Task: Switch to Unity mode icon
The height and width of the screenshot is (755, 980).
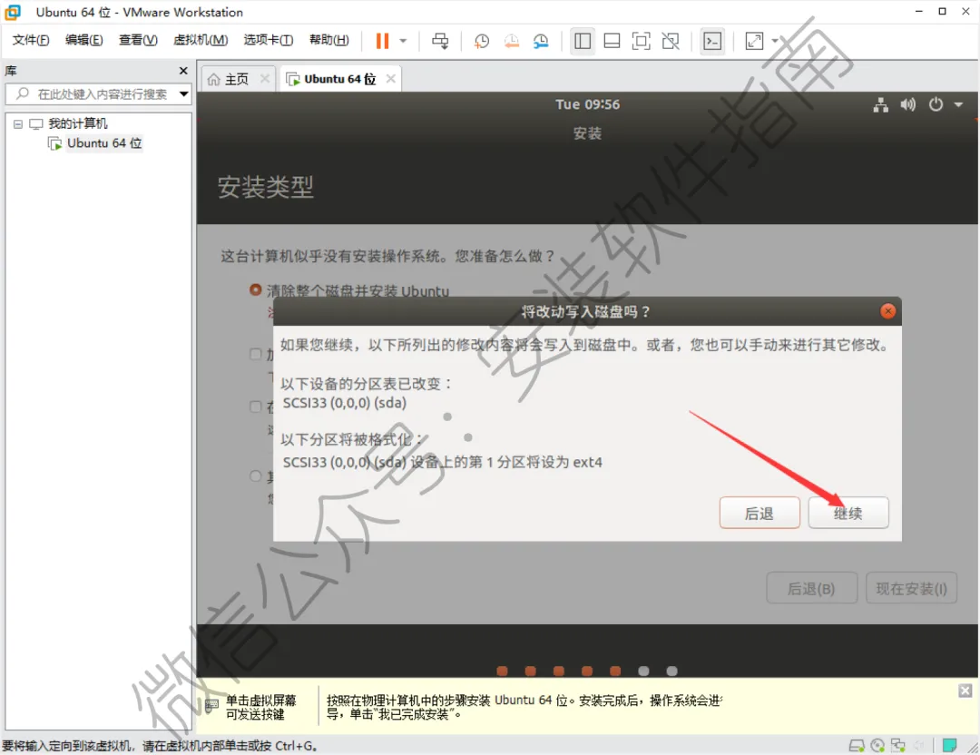Action: 671,41
